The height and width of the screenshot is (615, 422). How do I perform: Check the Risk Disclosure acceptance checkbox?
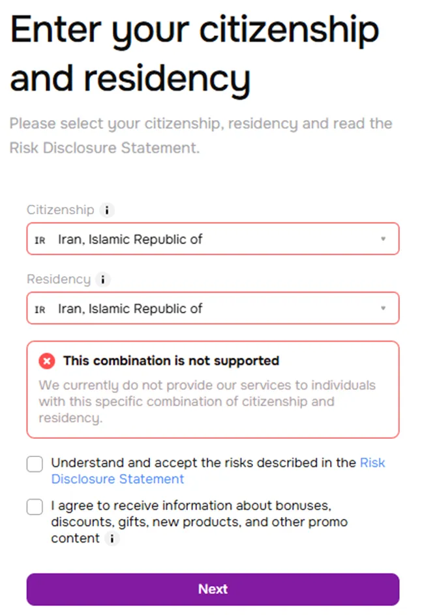[35, 464]
